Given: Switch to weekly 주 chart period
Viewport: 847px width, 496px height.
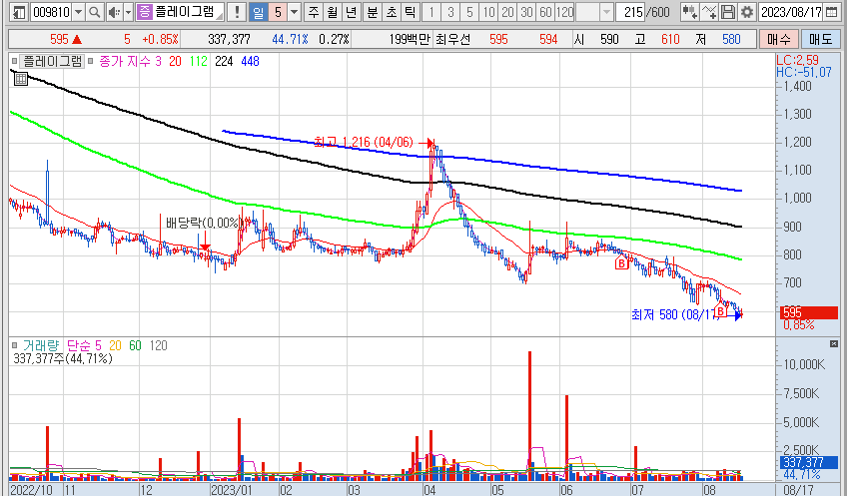Looking at the screenshot, I should (x=314, y=12).
